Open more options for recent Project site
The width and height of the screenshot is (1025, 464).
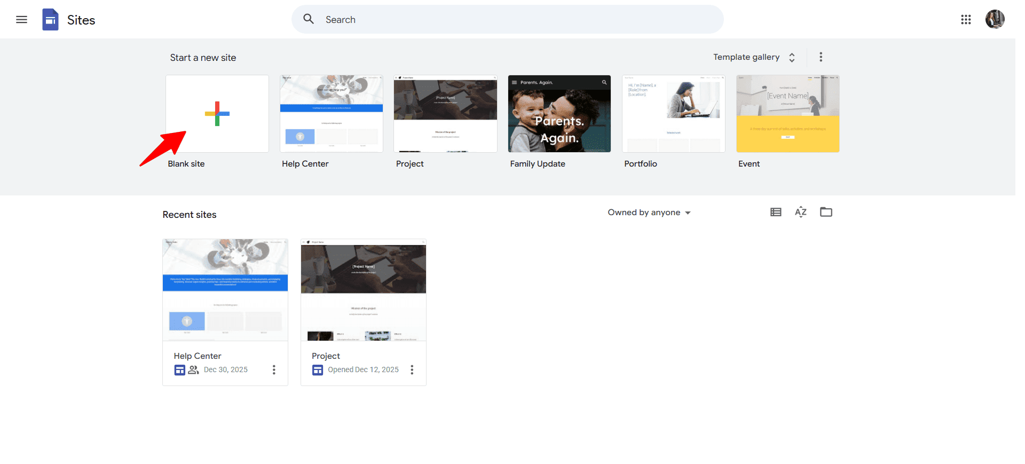(x=412, y=369)
